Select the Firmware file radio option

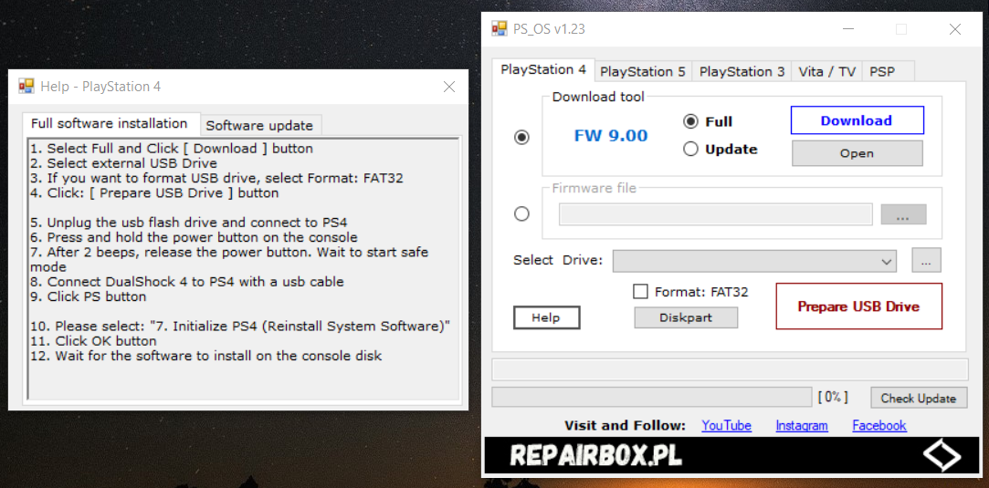pos(521,214)
